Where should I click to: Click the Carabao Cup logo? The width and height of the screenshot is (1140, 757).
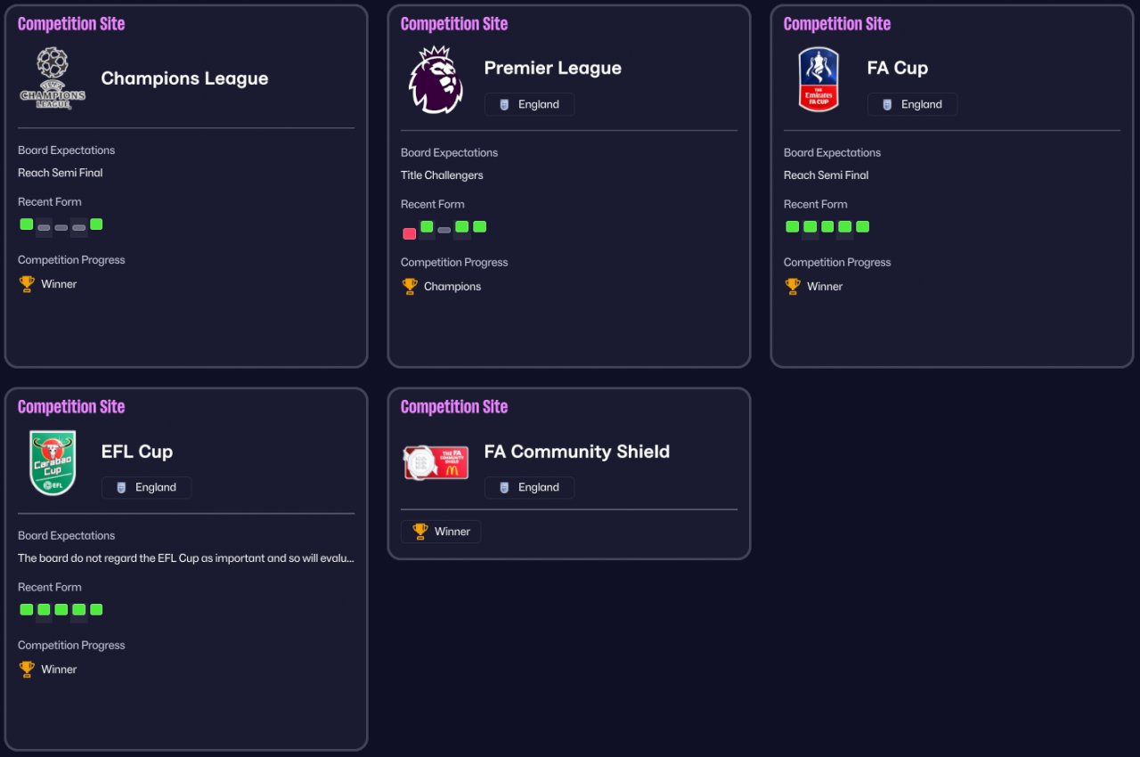tap(53, 463)
